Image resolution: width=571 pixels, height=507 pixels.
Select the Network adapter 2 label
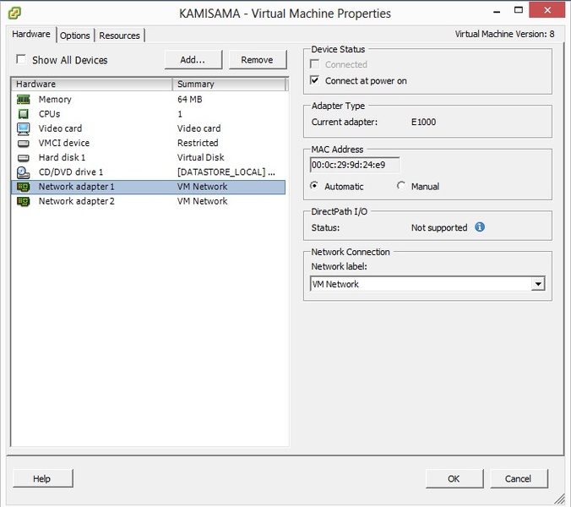tap(77, 201)
